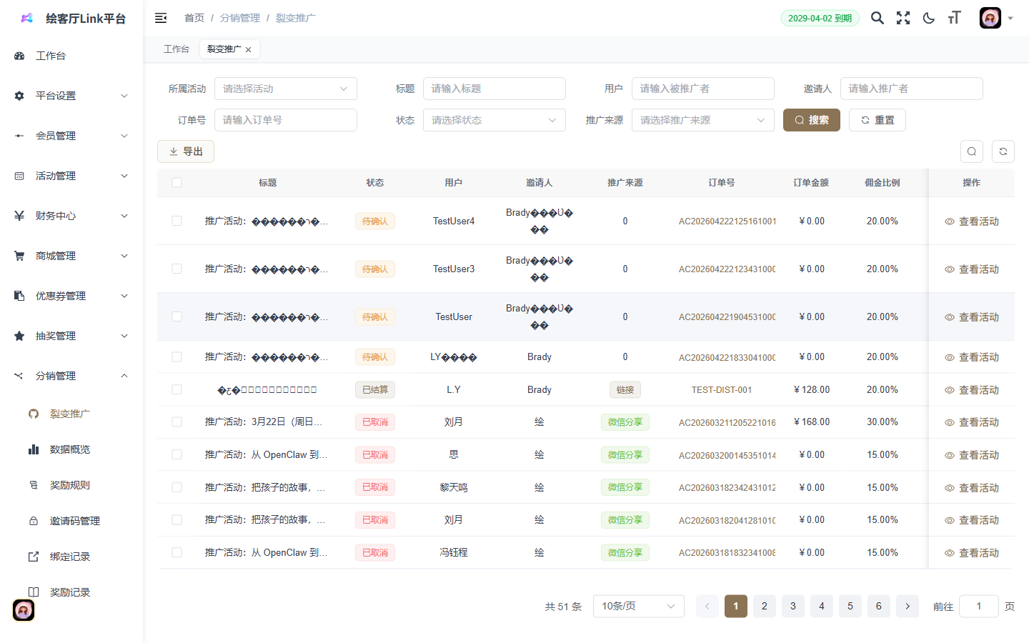Switch to the 工作台 tab

point(176,49)
